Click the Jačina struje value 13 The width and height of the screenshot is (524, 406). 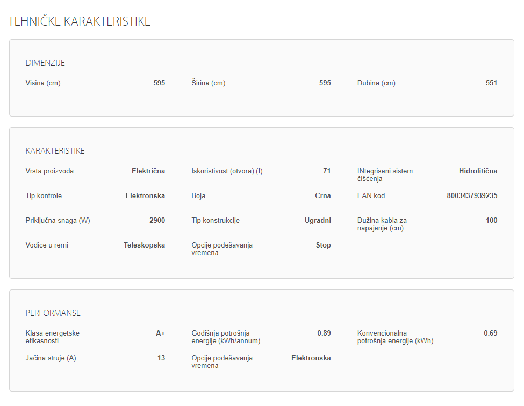[x=161, y=358]
